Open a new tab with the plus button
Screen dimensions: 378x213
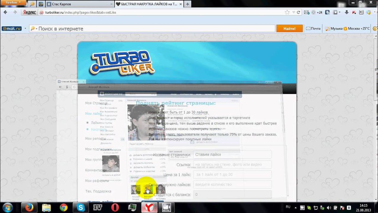[188, 4]
